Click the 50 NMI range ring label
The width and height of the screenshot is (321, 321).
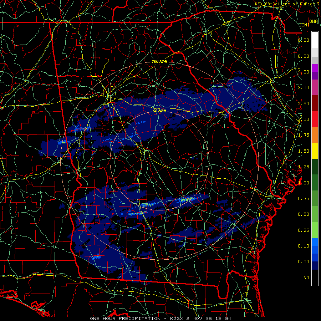click(159, 111)
